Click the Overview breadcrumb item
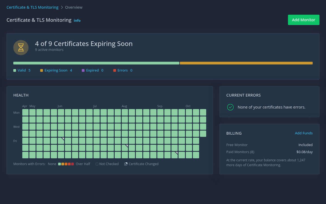Viewport: 326px width, 204px height. click(74, 7)
